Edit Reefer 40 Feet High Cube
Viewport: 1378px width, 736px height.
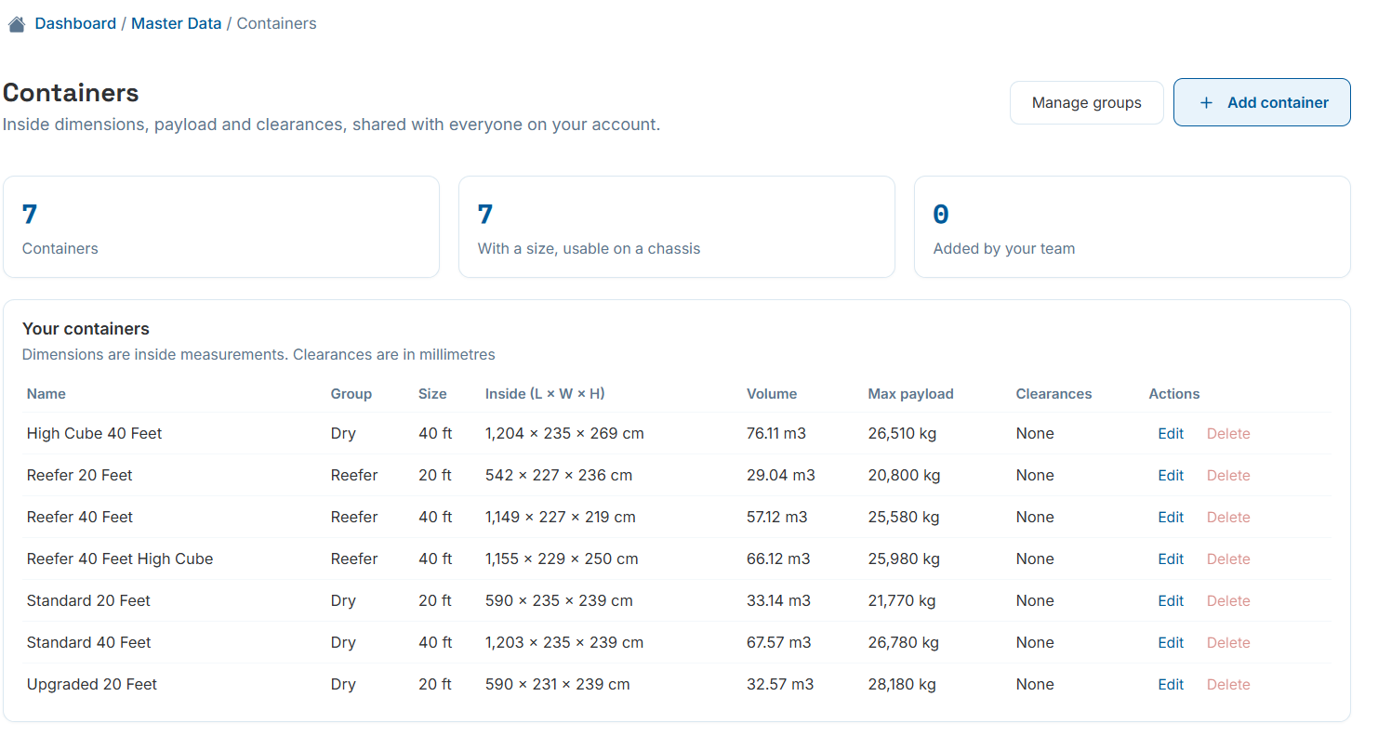click(1170, 559)
